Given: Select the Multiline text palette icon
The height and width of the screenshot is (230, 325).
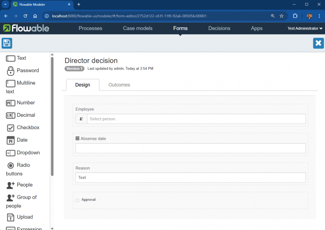Looking at the screenshot, I should click(x=11, y=83).
